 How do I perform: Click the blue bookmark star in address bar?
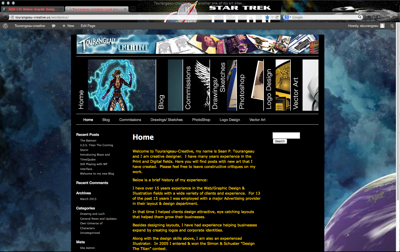(x=267, y=17)
